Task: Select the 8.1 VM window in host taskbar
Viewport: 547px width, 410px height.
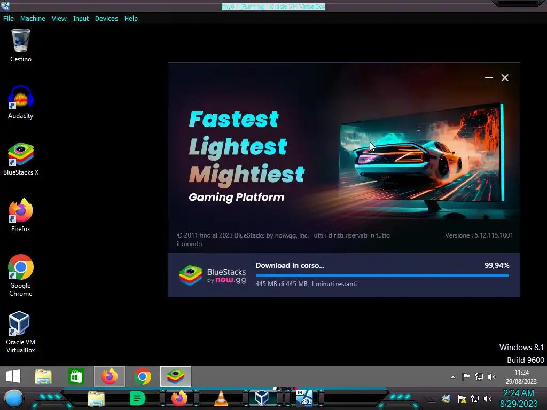Action: click(x=304, y=398)
